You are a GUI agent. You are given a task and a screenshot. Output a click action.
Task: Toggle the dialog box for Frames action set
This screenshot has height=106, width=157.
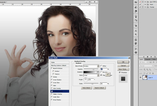(143, 7)
